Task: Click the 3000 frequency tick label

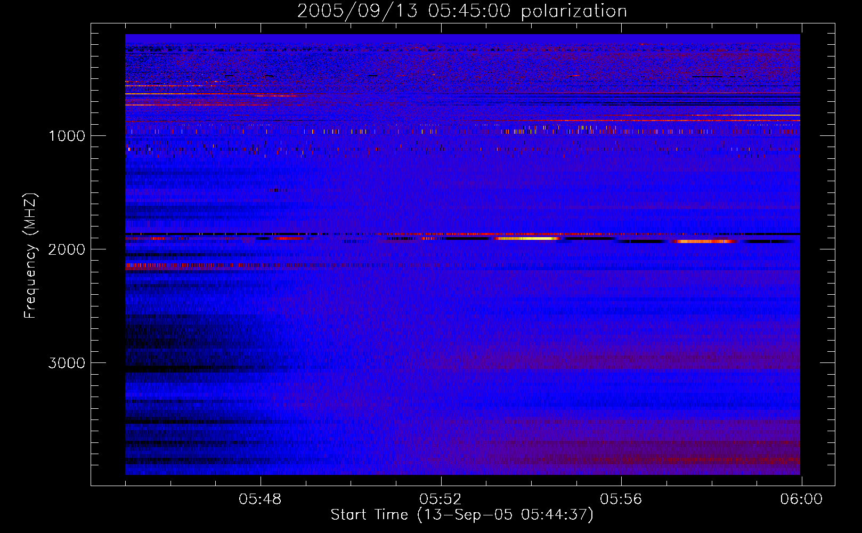Action: point(67,363)
